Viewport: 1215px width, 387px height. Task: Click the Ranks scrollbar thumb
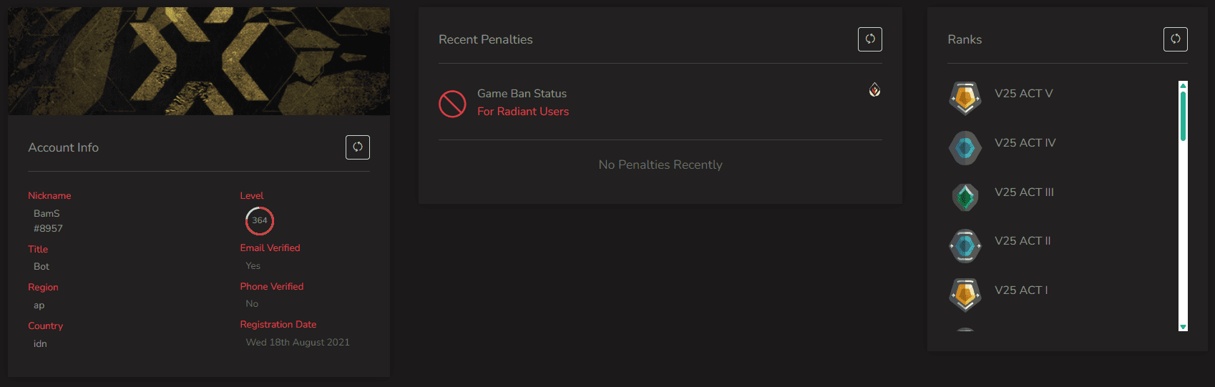coord(1183,114)
